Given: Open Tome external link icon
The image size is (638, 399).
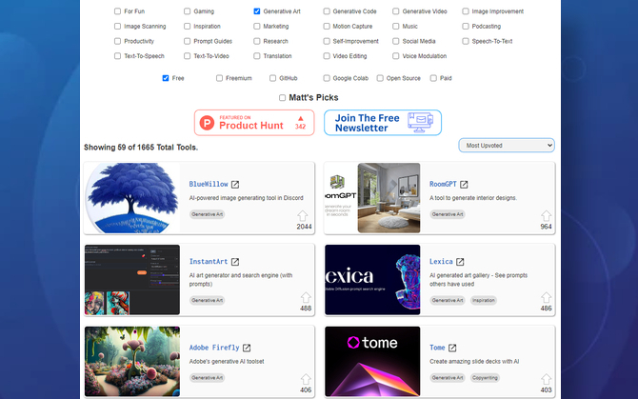Looking at the screenshot, I should pyautogui.click(x=452, y=348).
